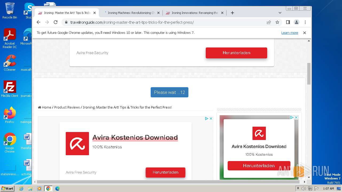The image size is (342, 192).
Task: Open volume speaker tray icon
Action: [304, 189]
